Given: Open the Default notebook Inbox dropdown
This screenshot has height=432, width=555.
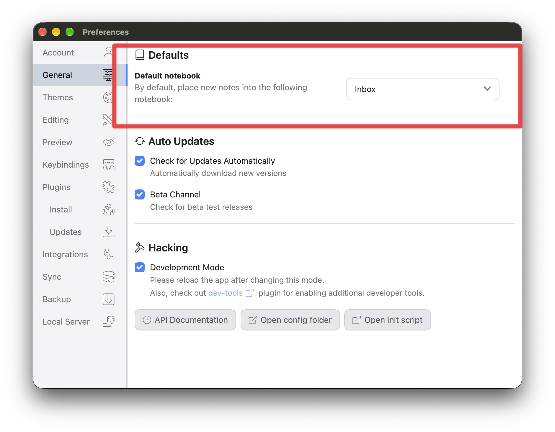Looking at the screenshot, I should pyautogui.click(x=422, y=89).
